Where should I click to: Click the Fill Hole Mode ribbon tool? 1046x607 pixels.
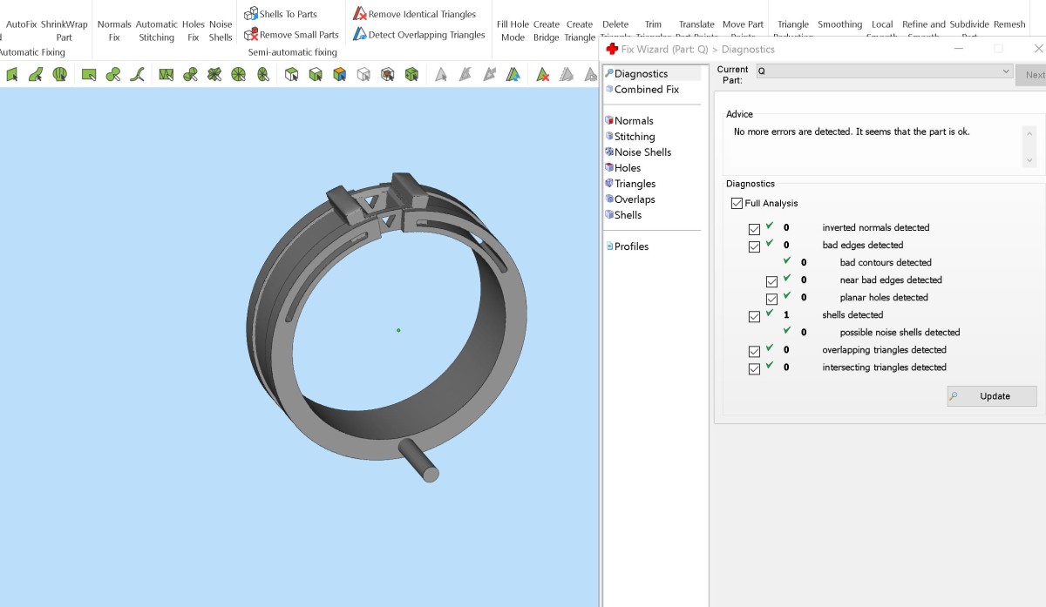(513, 30)
